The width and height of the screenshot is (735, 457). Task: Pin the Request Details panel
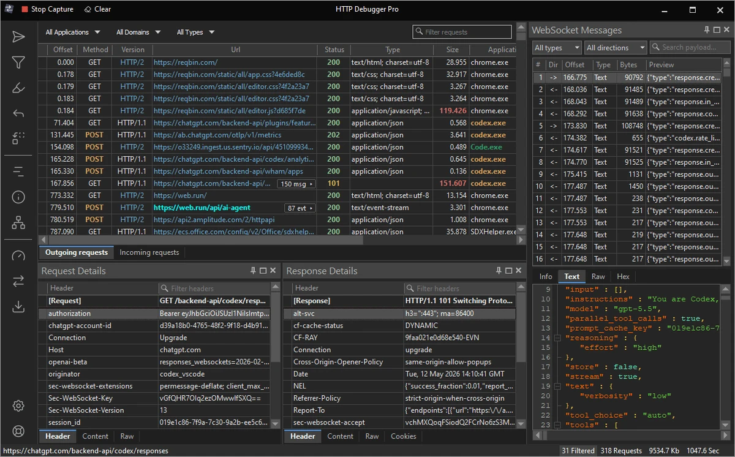pos(253,271)
